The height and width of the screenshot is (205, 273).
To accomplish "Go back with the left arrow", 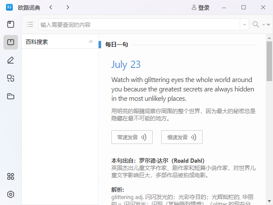I will pyautogui.click(x=51, y=7).
